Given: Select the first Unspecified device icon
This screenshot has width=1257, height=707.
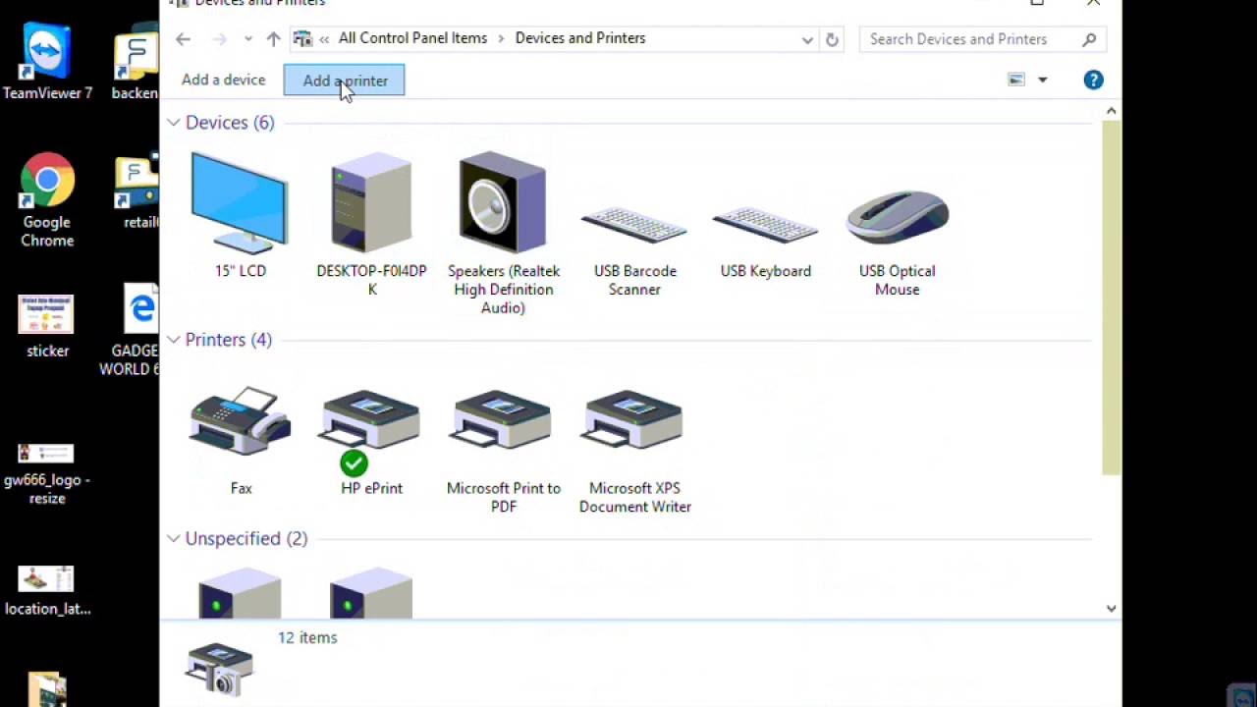Looking at the screenshot, I should [x=240, y=593].
